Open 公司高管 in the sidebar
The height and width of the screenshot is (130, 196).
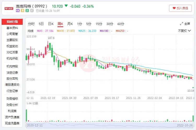12,34
